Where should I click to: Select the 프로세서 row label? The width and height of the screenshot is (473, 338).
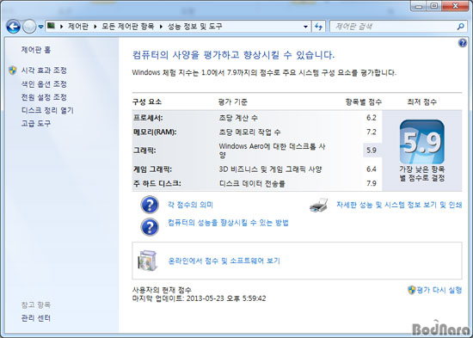[x=148, y=118]
